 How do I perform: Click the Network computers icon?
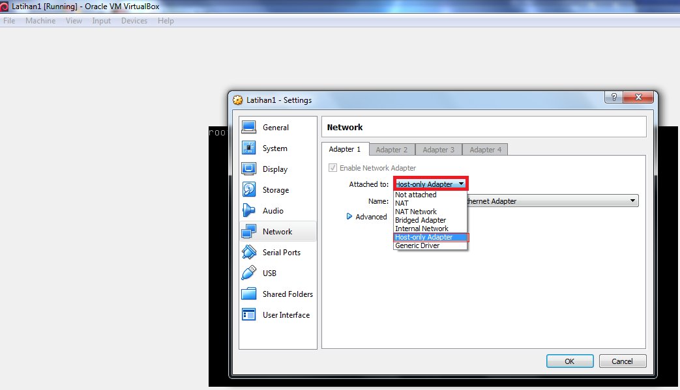(x=249, y=231)
